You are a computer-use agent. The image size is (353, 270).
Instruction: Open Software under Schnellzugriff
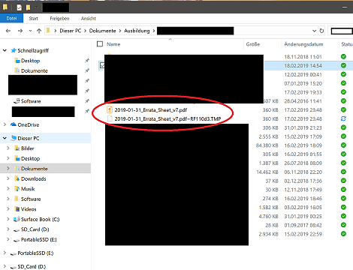pyautogui.click(x=31, y=101)
